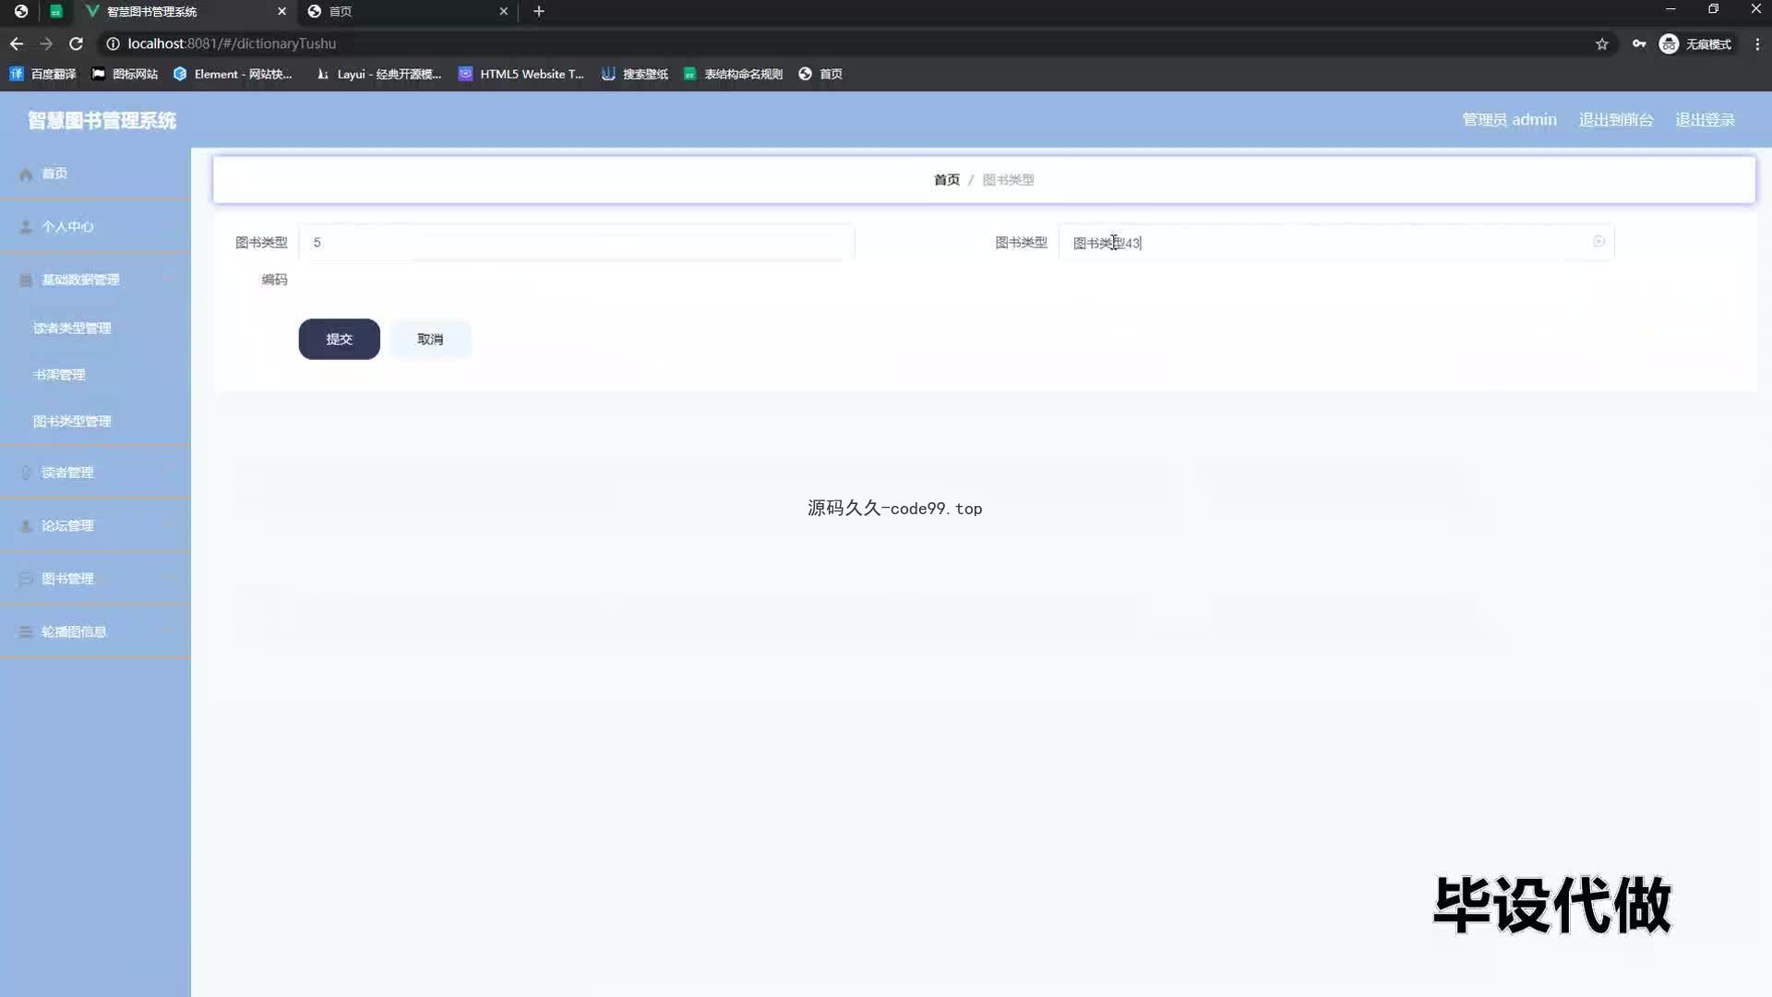
Task: Click the 图书管理 icon
Action: (x=26, y=579)
